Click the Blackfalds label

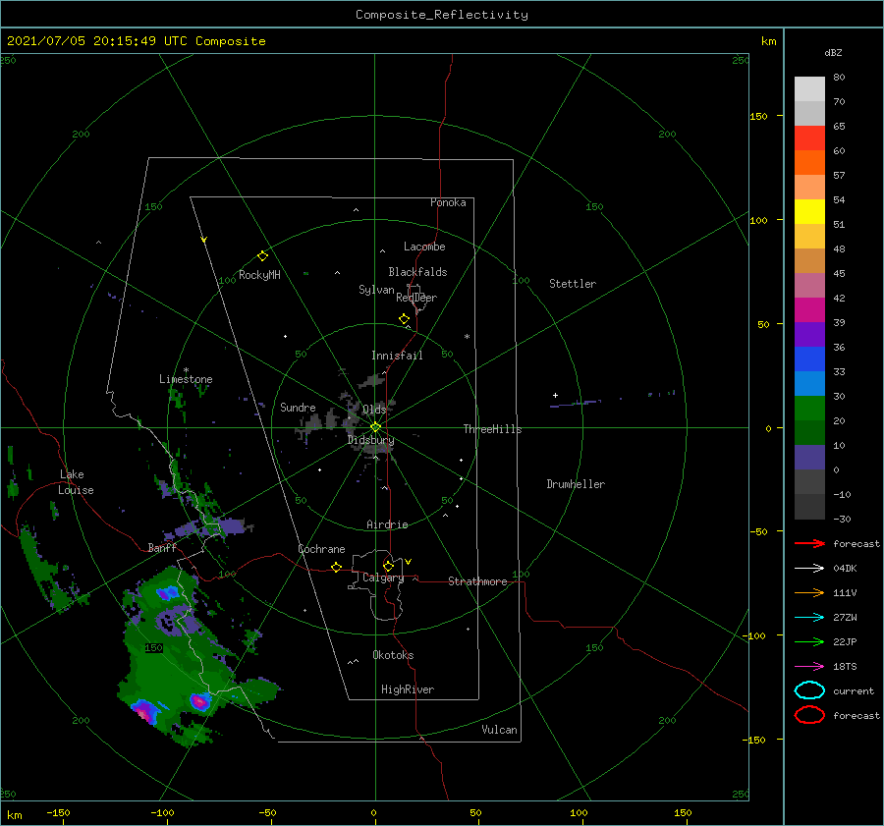coord(417,272)
